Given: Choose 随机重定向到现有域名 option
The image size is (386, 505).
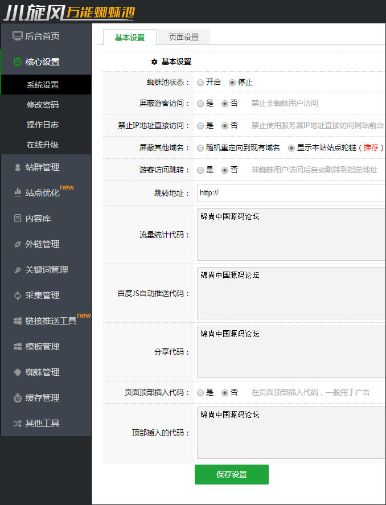Looking at the screenshot, I should coord(200,148).
